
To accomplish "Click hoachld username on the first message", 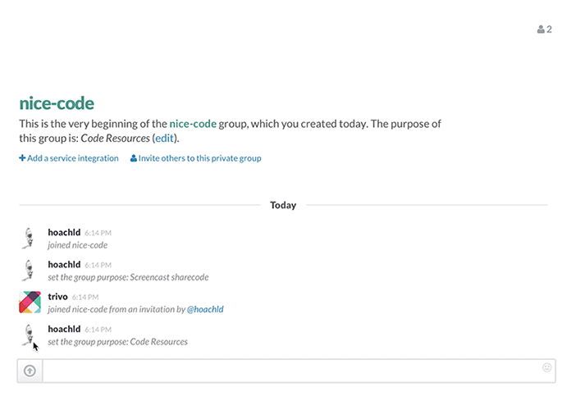I will (64, 232).
